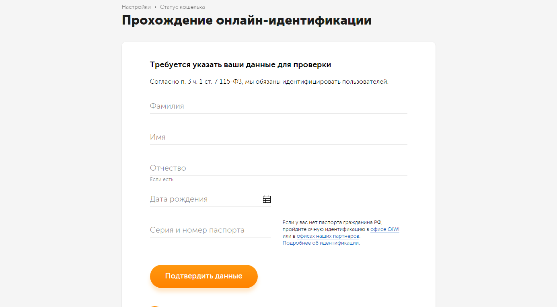Click the passport identification help text block
The width and height of the screenshot is (557, 307).
click(341, 232)
